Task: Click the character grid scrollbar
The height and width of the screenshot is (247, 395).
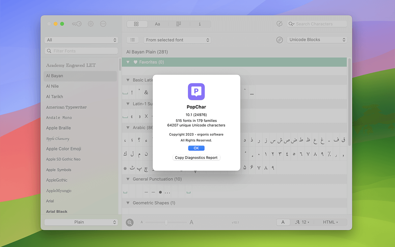Action: tap(349, 102)
